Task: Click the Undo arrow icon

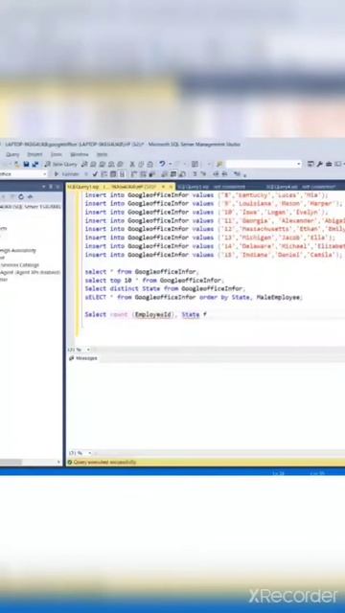Action: [162, 164]
